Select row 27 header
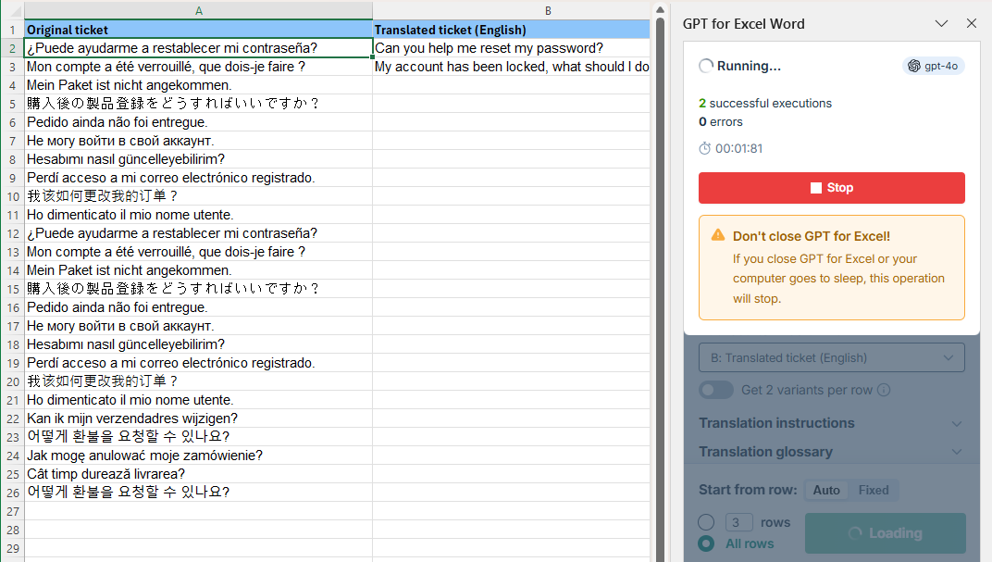This screenshot has height=562, width=992. coord(12,511)
